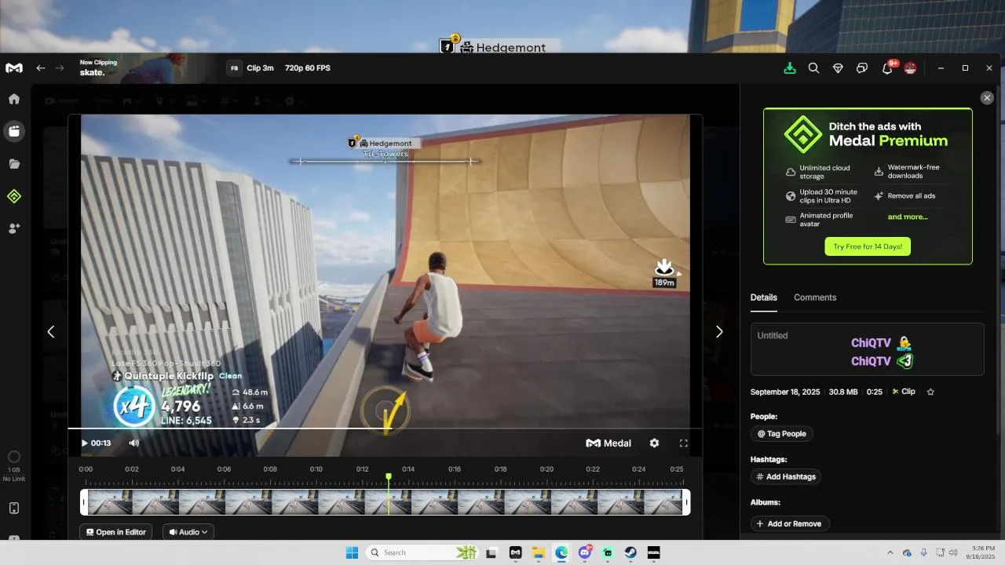The height and width of the screenshot is (565, 1005).
Task: Click the Clip 3m setting
Action: 260,68
